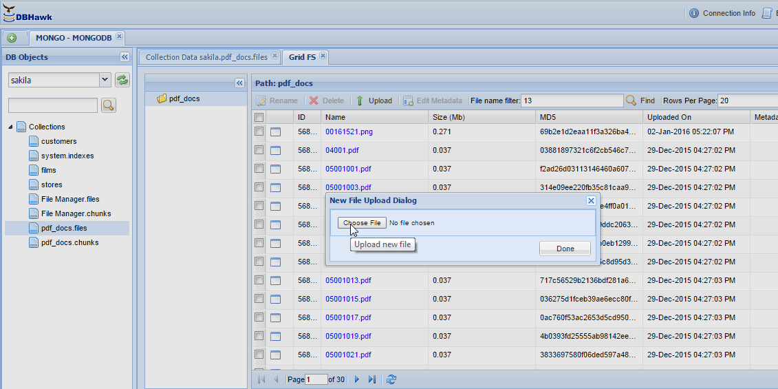This screenshot has width=778, height=389.
Task: Sort by the Name column header
Action: point(375,117)
